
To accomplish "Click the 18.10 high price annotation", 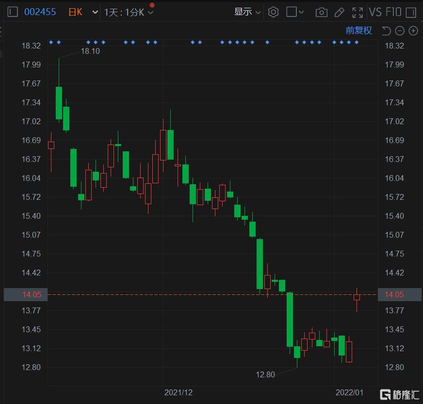I will point(90,51).
